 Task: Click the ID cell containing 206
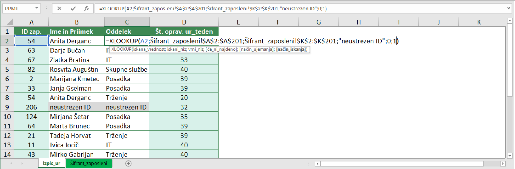tap(31, 107)
